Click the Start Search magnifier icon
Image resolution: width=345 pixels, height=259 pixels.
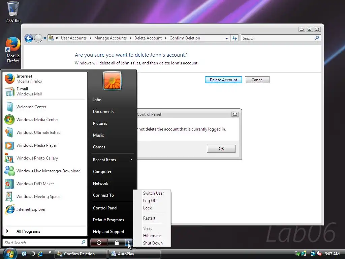tap(83, 242)
